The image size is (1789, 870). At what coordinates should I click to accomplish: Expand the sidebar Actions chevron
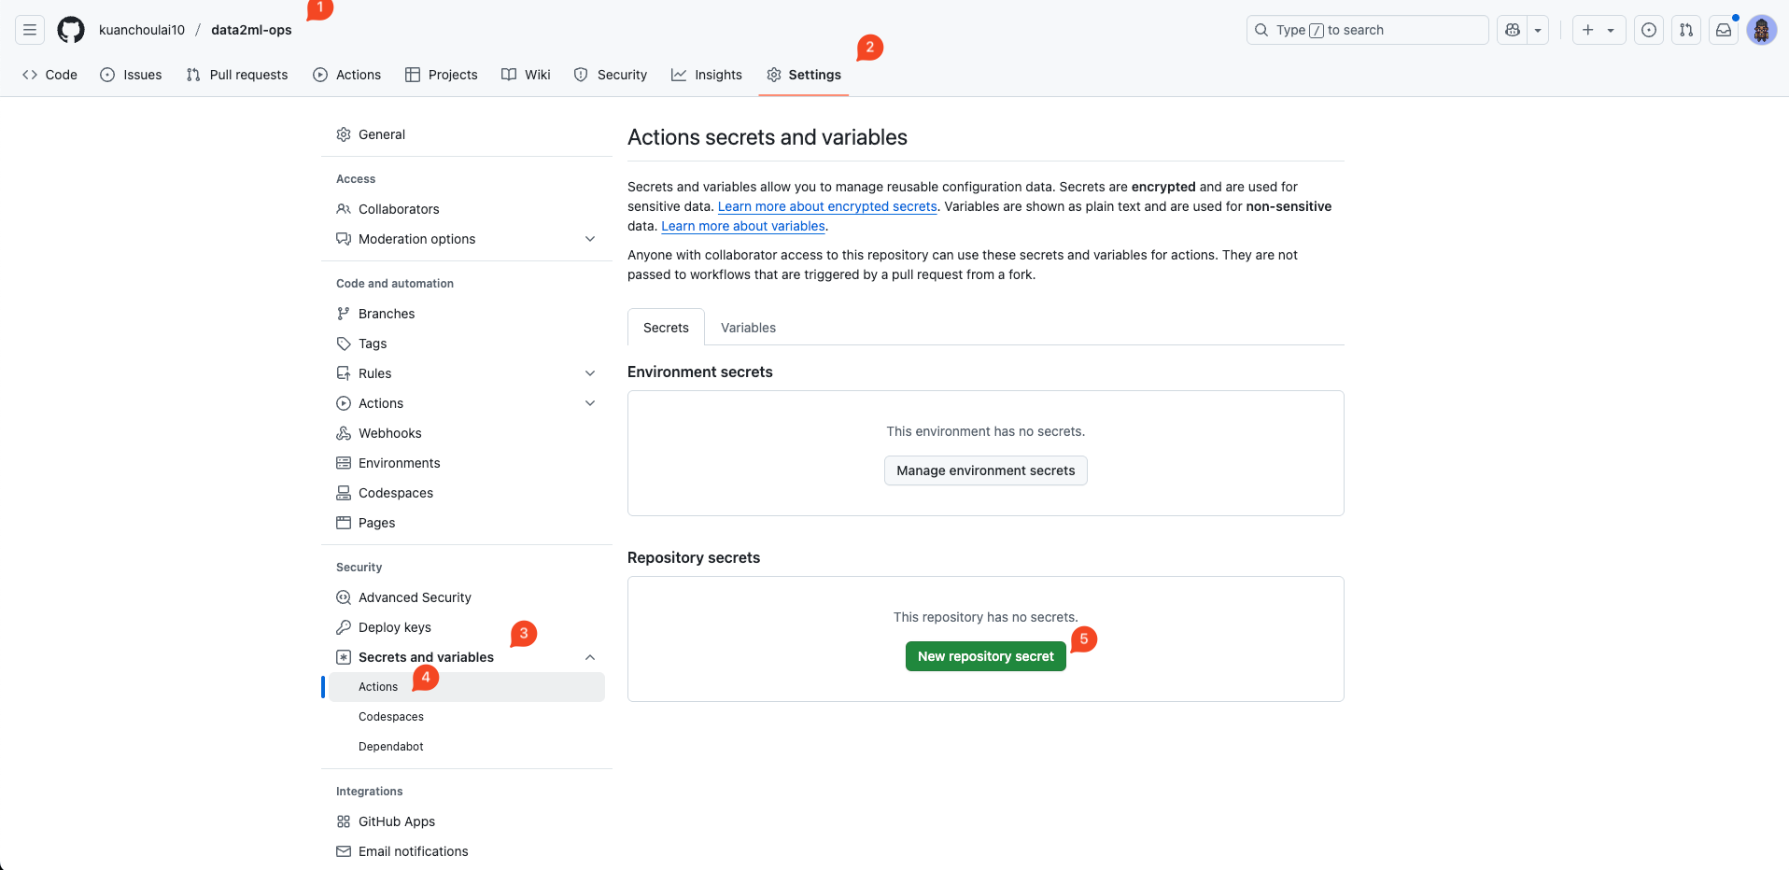[590, 403]
